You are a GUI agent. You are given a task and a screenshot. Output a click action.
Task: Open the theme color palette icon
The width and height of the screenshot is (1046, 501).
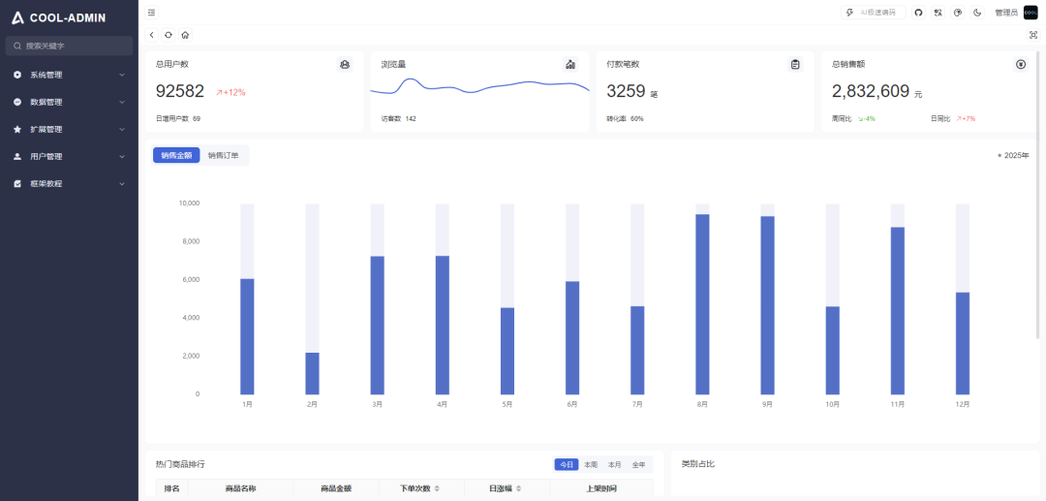pyautogui.click(x=957, y=13)
